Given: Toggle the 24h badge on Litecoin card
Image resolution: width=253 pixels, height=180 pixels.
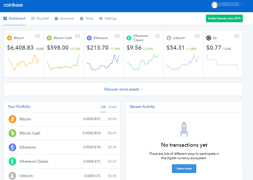Looking at the screenshot, I should point(197,36).
